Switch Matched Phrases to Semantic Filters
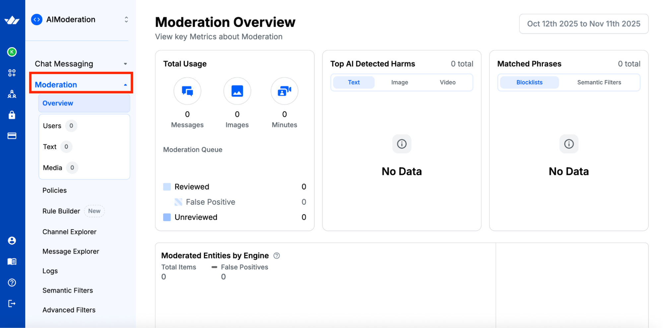The height and width of the screenshot is (328, 663). pyautogui.click(x=599, y=82)
